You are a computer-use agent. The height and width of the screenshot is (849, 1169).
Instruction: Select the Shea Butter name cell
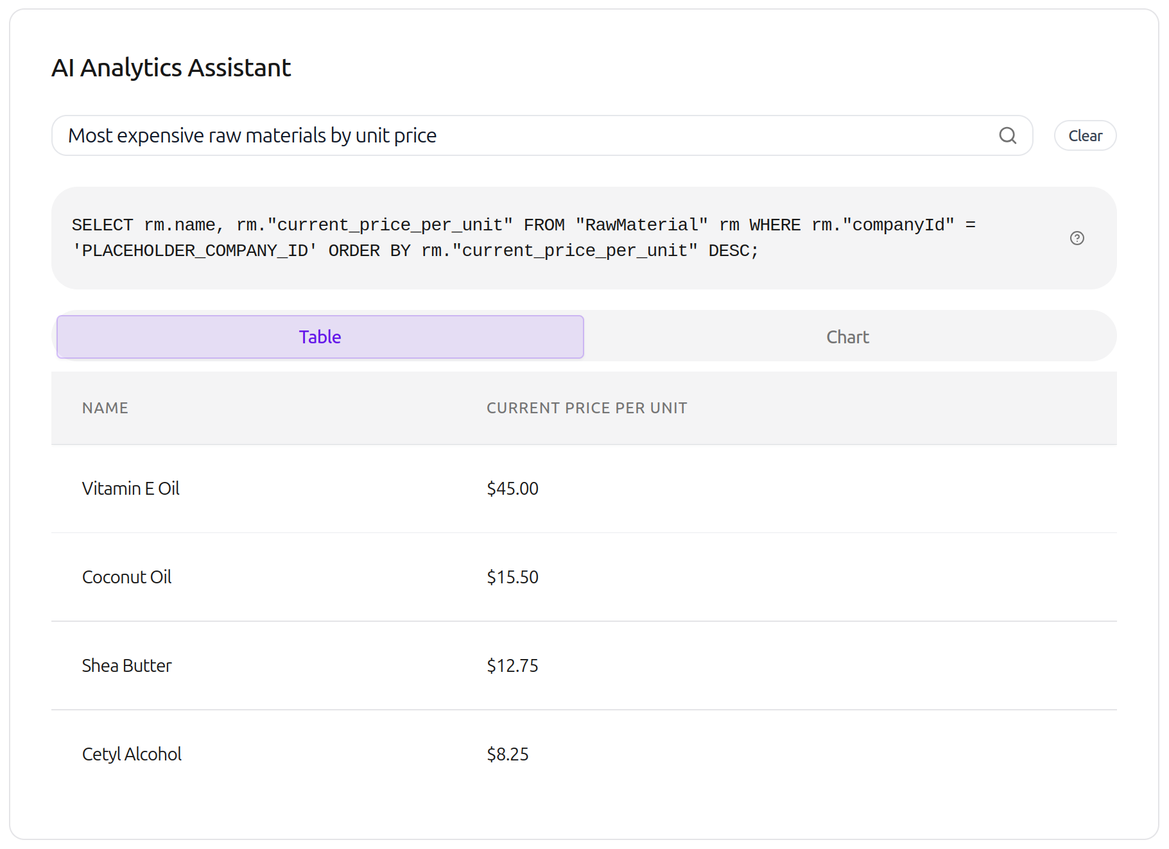[x=126, y=666]
